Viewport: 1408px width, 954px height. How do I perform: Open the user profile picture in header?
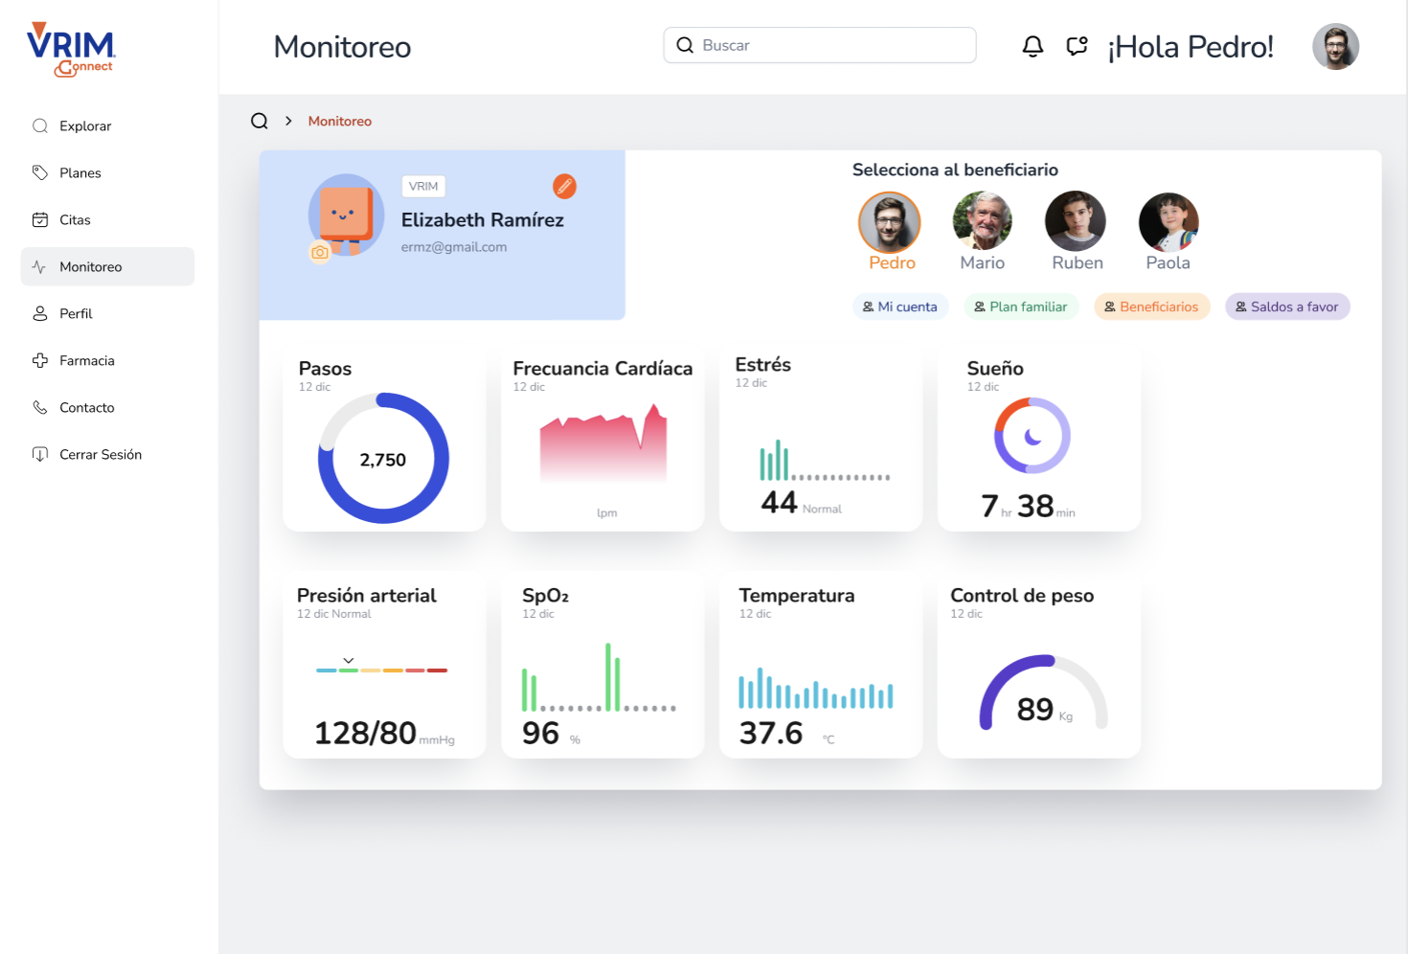[x=1335, y=46]
